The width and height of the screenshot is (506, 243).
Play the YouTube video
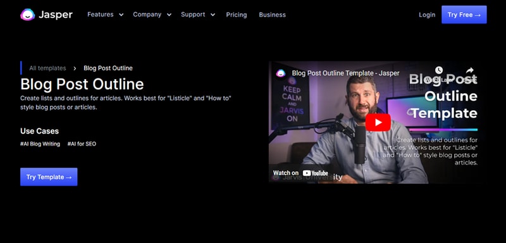point(378,122)
